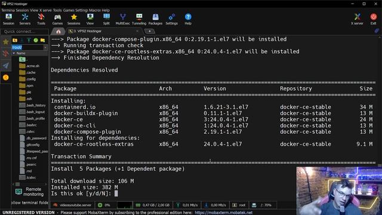Click the Remote monitoring button

point(30,192)
